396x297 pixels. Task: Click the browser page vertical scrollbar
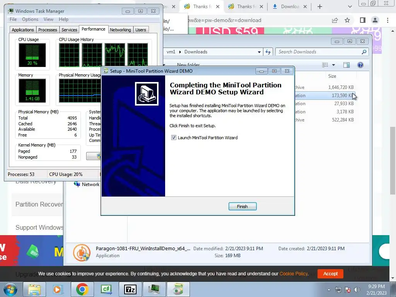click(393, 160)
